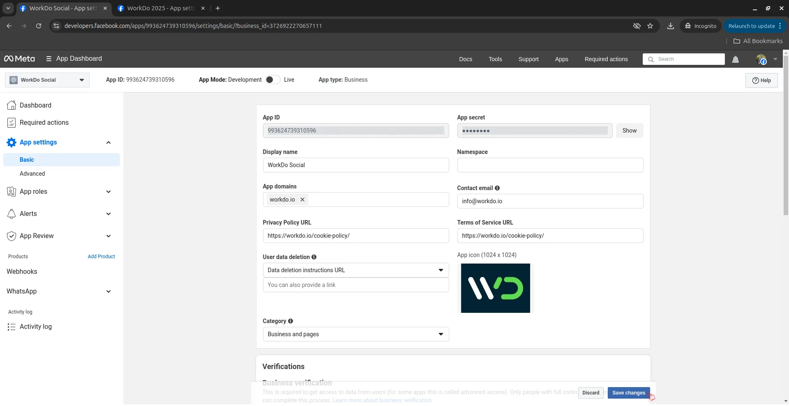Click the Contact email info icon
This screenshot has height=406, width=789.
pyautogui.click(x=497, y=188)
